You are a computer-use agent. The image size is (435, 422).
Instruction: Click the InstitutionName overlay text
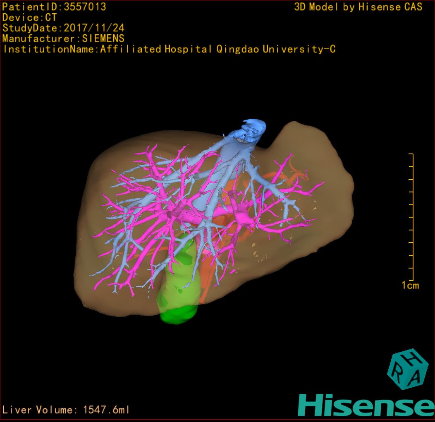pyautogui.click(x=169, y=49)
